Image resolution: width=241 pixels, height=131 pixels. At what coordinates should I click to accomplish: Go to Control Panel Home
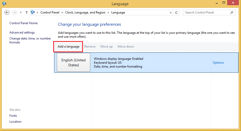coord(23,23)
